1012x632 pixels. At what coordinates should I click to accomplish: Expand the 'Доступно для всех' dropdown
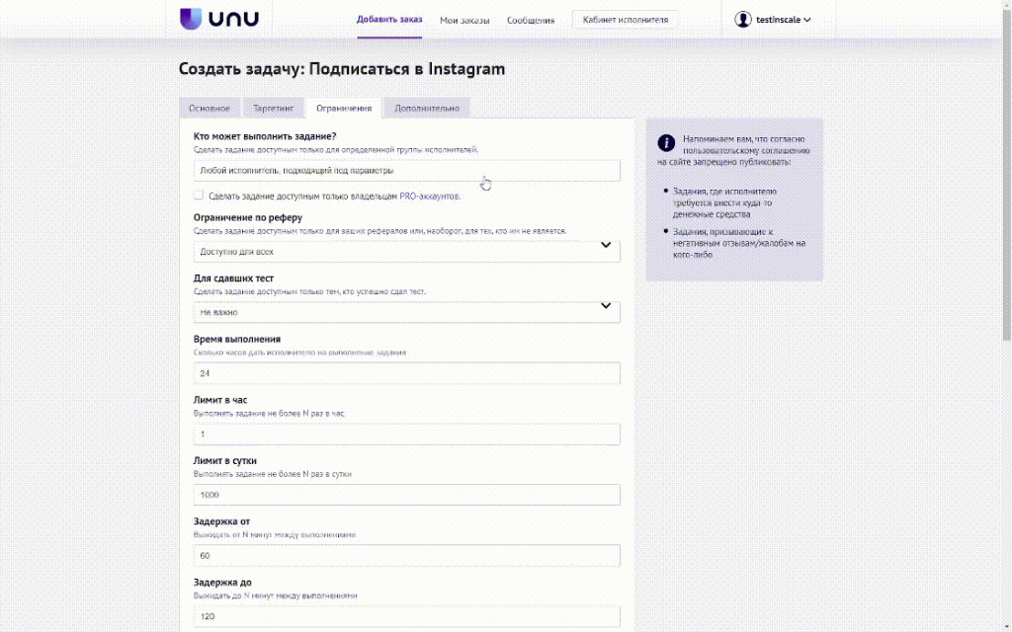coord(406,252)
